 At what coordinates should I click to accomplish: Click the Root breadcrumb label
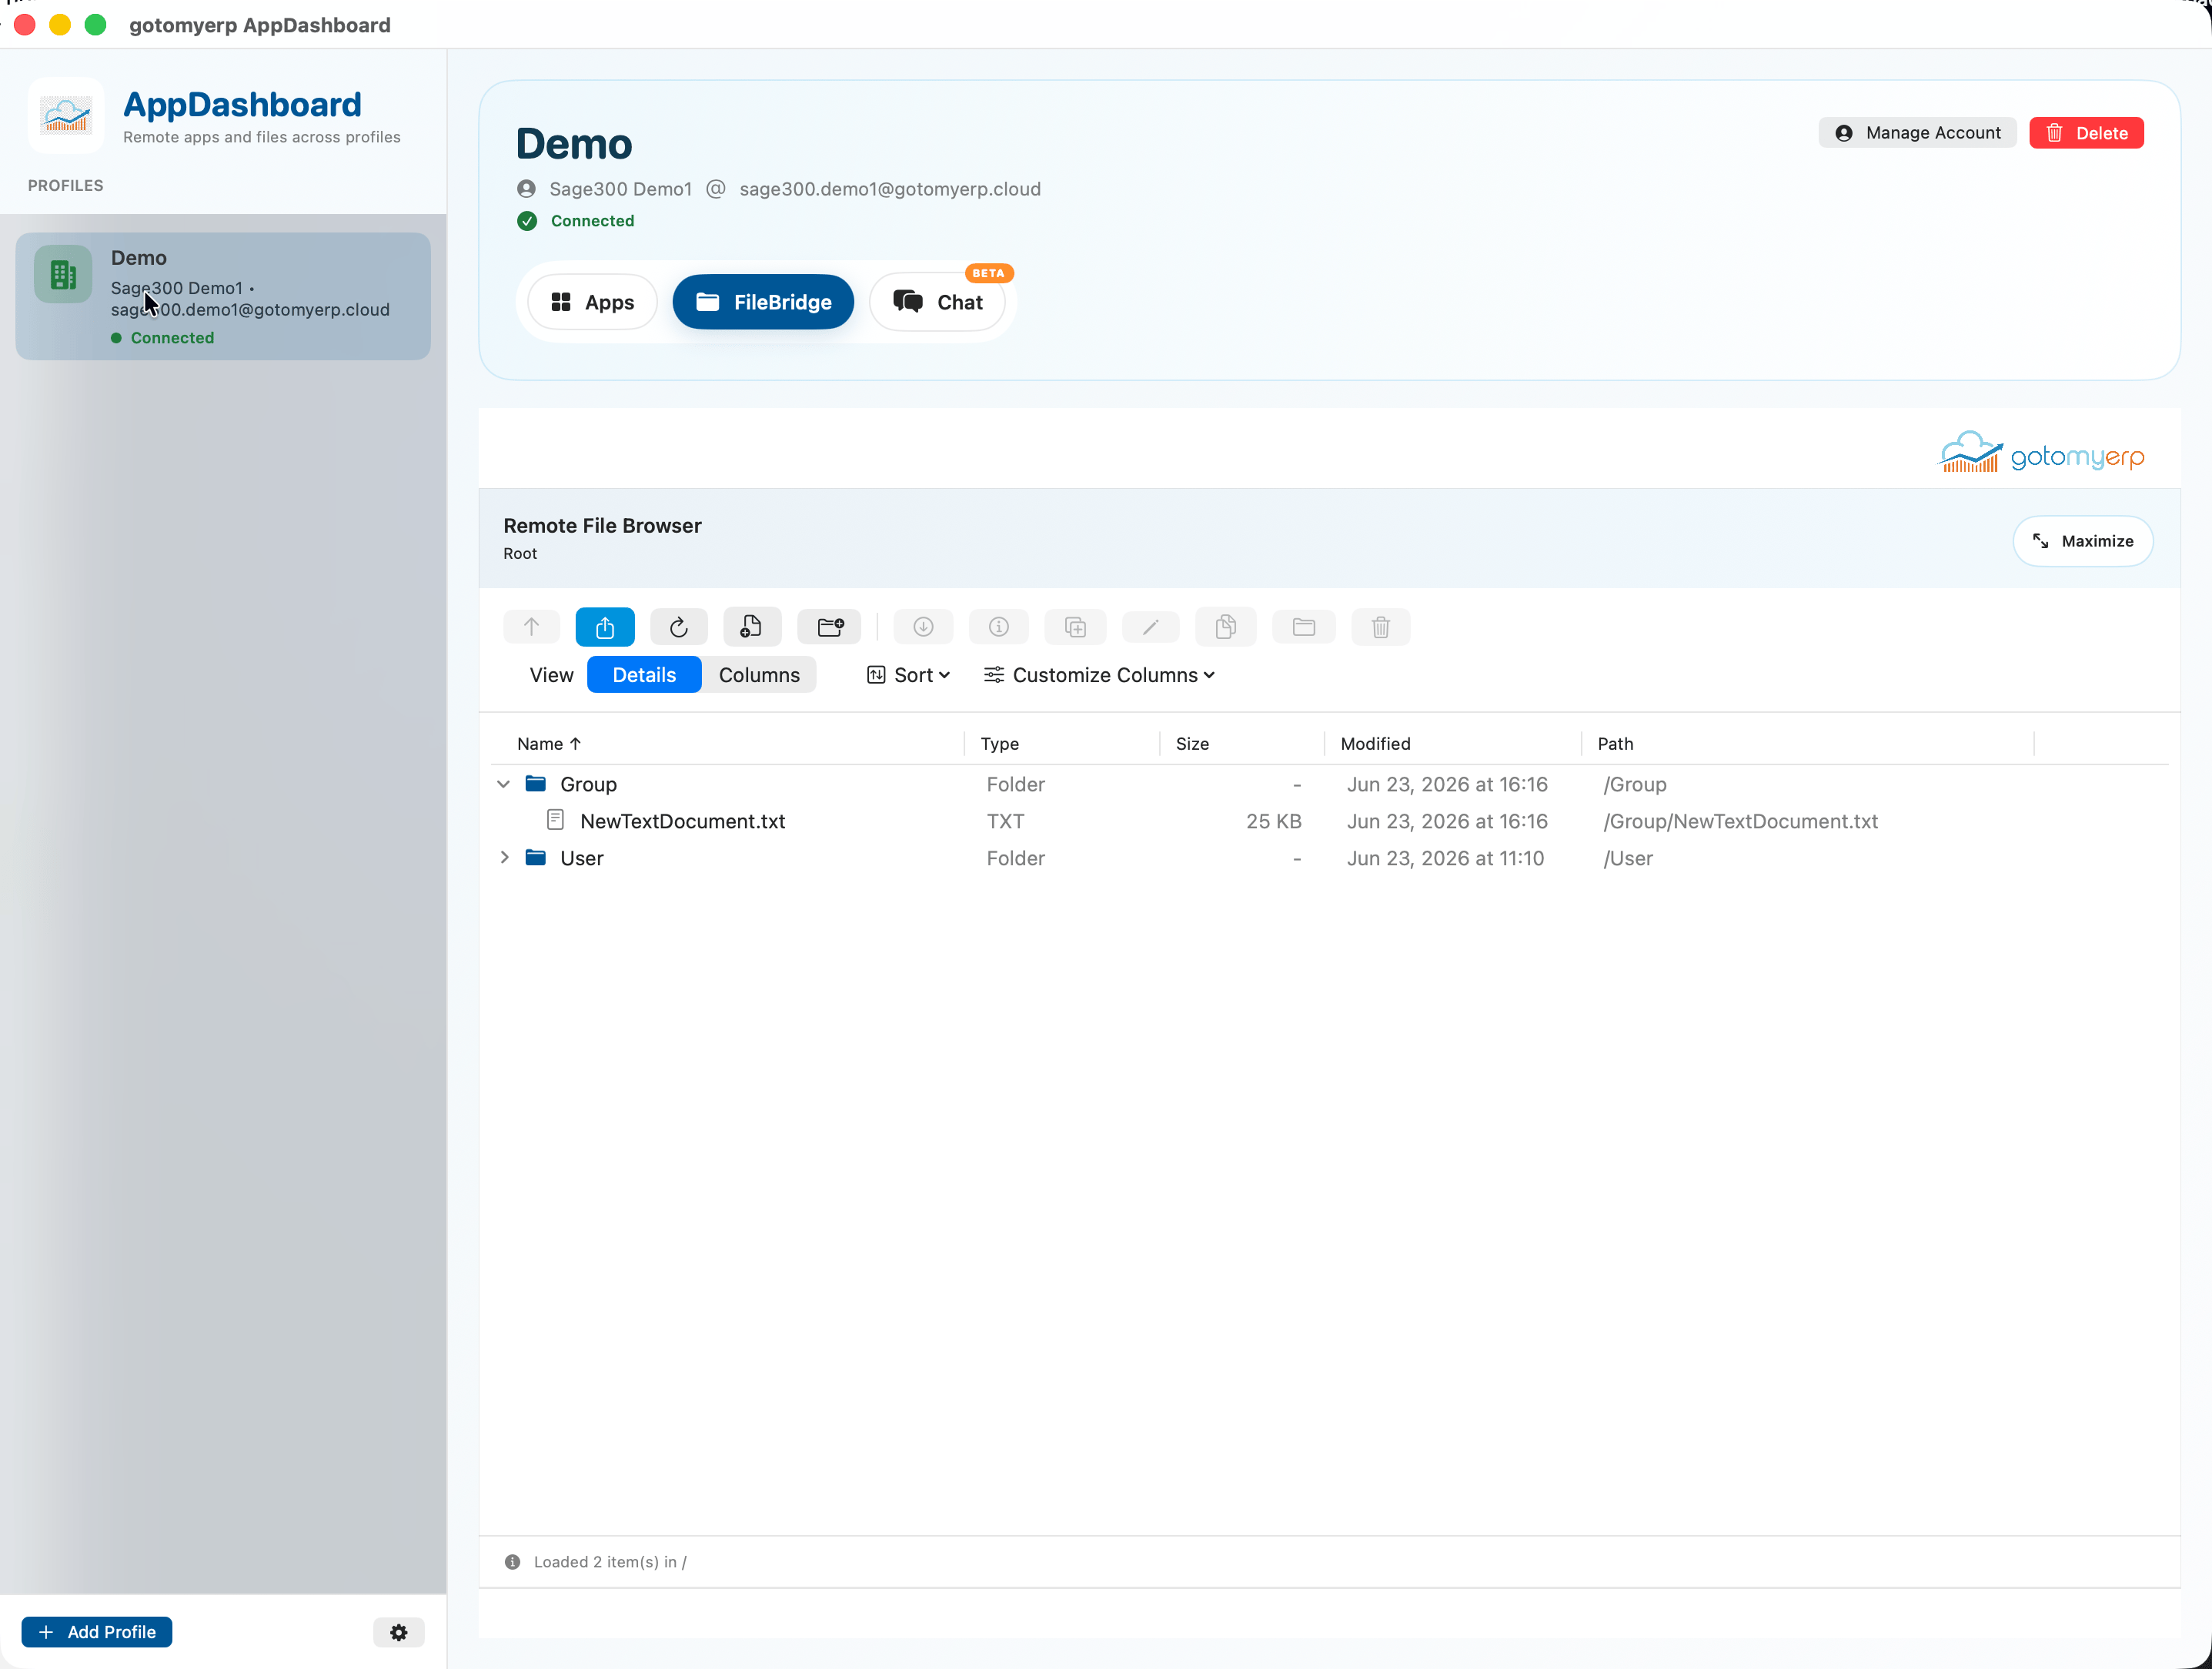click(520, 553)
